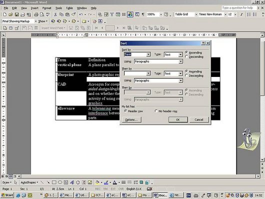The height and width of the screenshot is (199, 265).
Task: Open Print Preview from the toolbar
Action: tap(42, 14)
